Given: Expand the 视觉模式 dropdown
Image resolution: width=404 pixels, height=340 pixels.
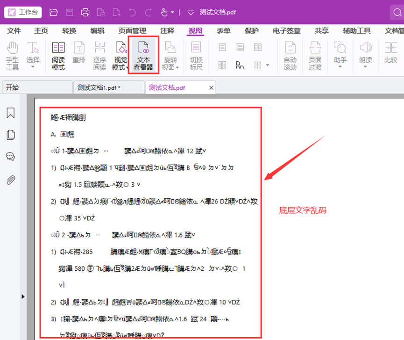Looking at the screenshot, I should coord(120,67).
